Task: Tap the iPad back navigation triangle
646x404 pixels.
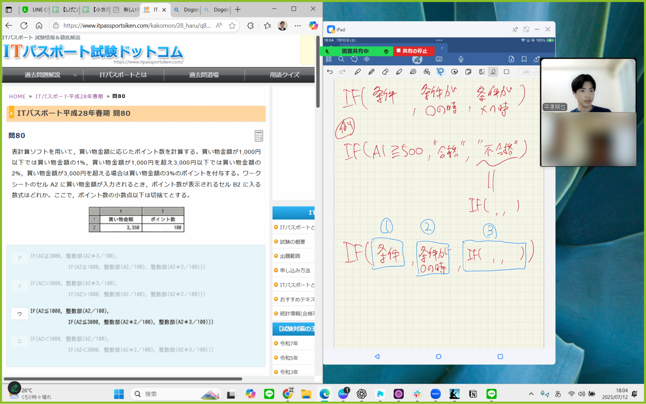Action: point(377,356)
